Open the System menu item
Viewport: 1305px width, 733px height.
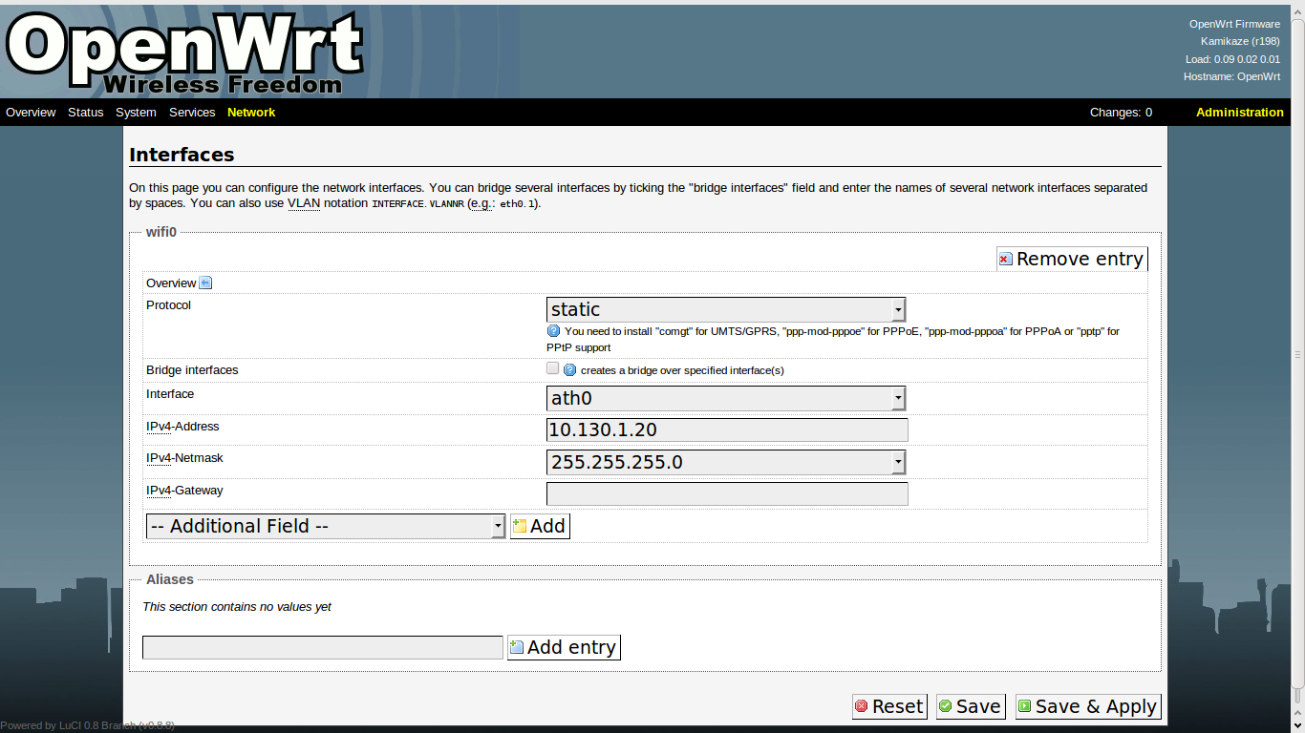pos(136,113)
